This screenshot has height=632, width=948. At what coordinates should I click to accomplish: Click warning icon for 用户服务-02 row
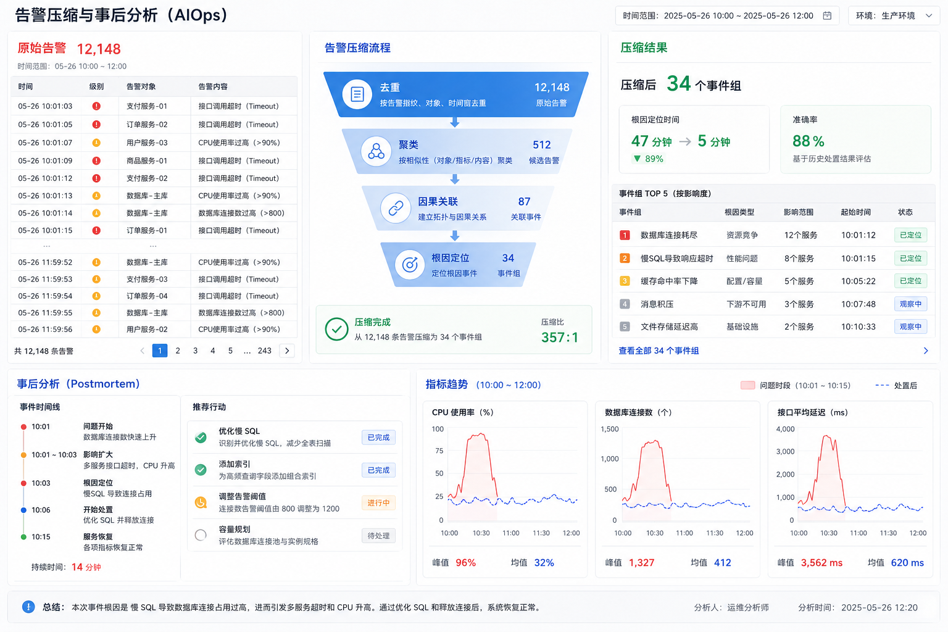(96, 330)
